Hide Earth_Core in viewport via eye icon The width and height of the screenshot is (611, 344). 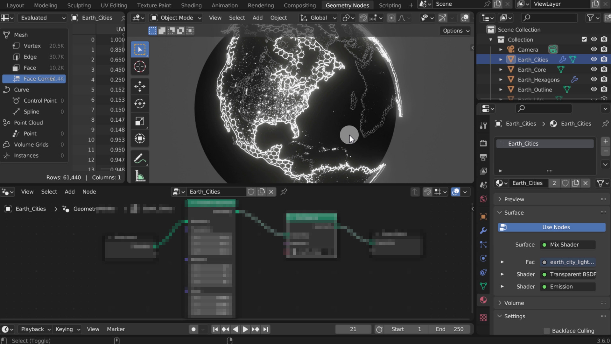tap(594, 69)
